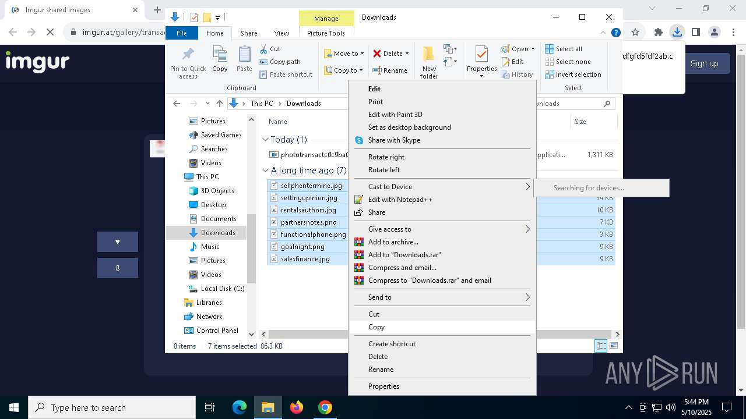Screen dimensions: 746x419
Task: Click Invert selection in ribbon
Action: click(573, 74)
